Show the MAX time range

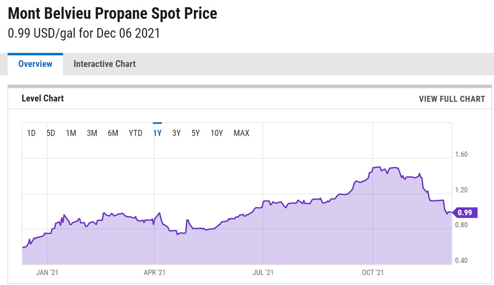click(242, 133)
